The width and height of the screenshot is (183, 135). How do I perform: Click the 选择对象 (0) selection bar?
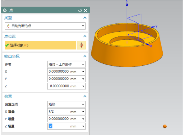tap(41, 45)
